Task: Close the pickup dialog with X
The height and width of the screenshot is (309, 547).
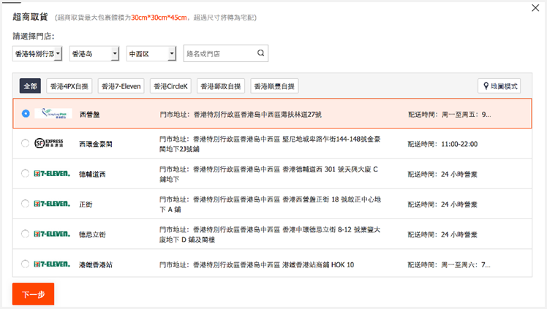Action: pos(535,8)
